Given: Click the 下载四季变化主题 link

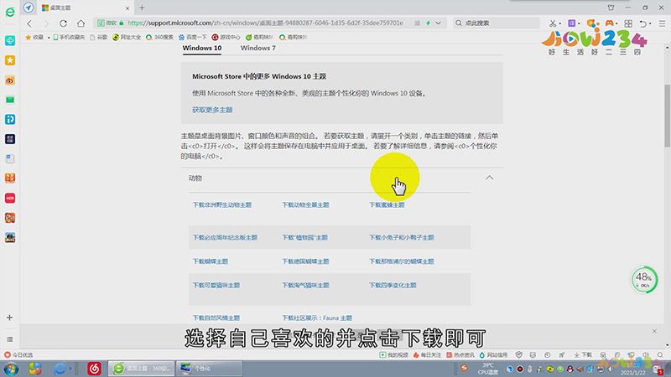Looking at the screenshot, I should click(393, 285).
